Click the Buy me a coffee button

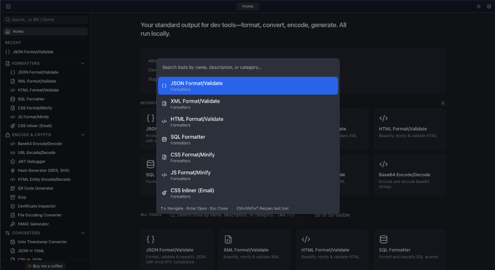(45, 265)
